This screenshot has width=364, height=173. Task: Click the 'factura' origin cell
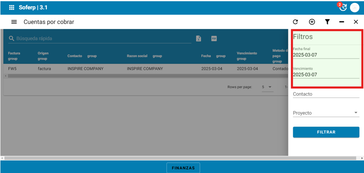point(44,69)
